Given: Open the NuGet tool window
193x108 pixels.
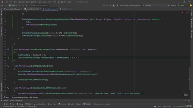Looking at the screenshot, I should 71,104.
